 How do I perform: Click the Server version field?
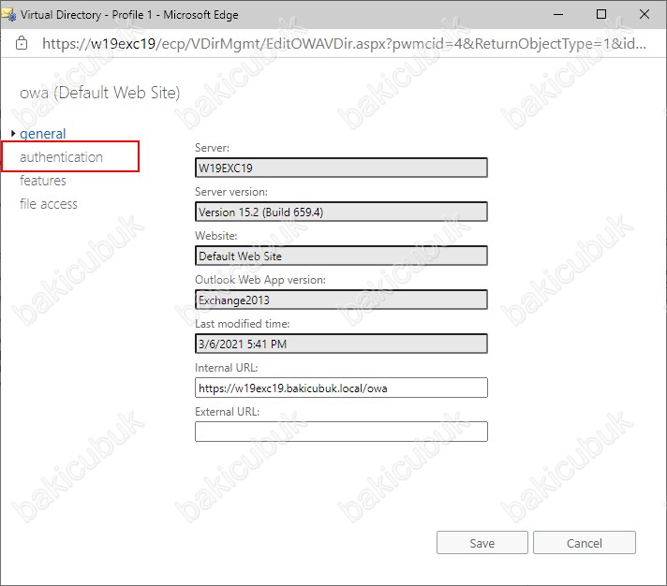[x=341, y=212]
